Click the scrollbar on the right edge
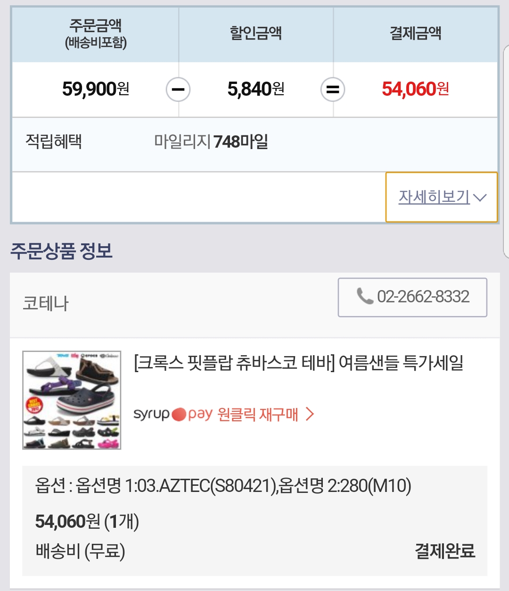 [506, 151]
